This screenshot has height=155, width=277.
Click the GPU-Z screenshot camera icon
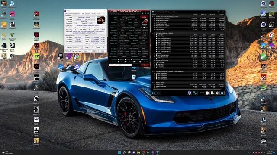[142, 13]
